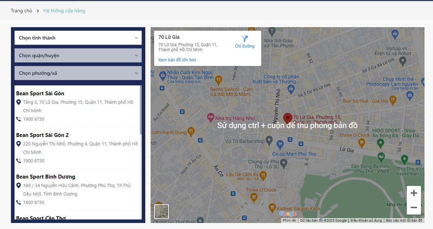Click Phím tắt on the map footer
433x229 pixels.
pyautogui.click(x=289, y=221)
